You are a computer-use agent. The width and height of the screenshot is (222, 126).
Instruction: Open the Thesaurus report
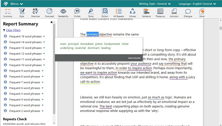click(x=160, y=13)
